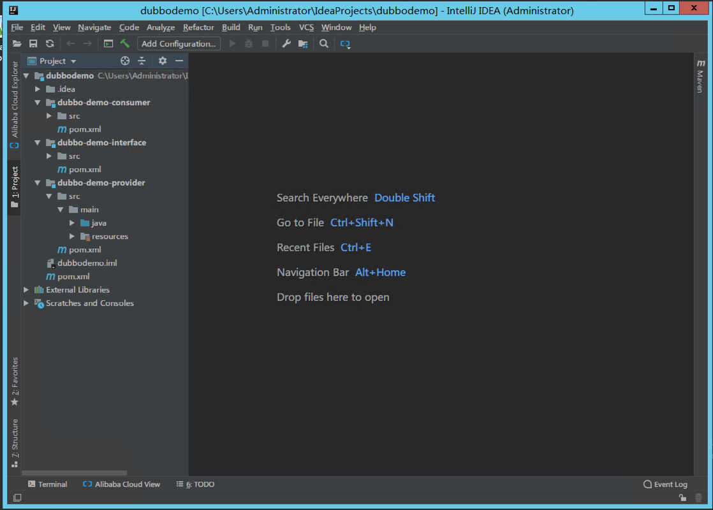Open the Refactor menu

pyautogui.click(x=198, y=27)
